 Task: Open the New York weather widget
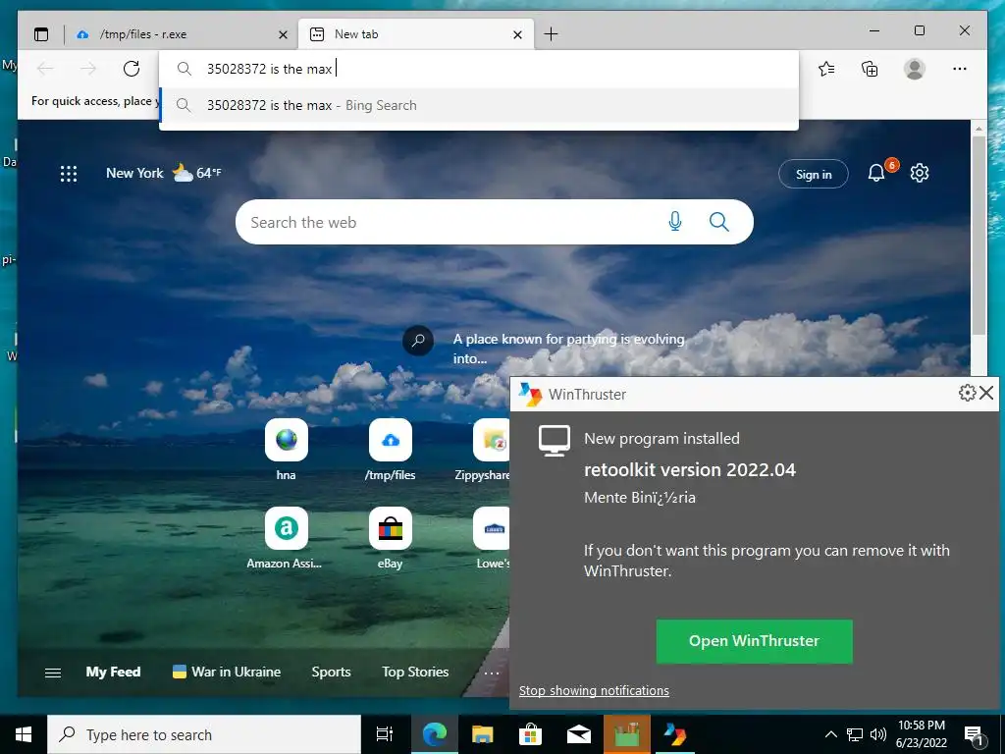coord(164,173)
